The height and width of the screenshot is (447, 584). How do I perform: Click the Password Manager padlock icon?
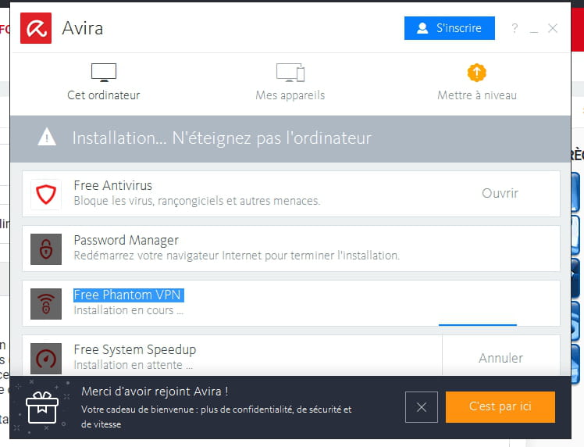coord(46,249)
